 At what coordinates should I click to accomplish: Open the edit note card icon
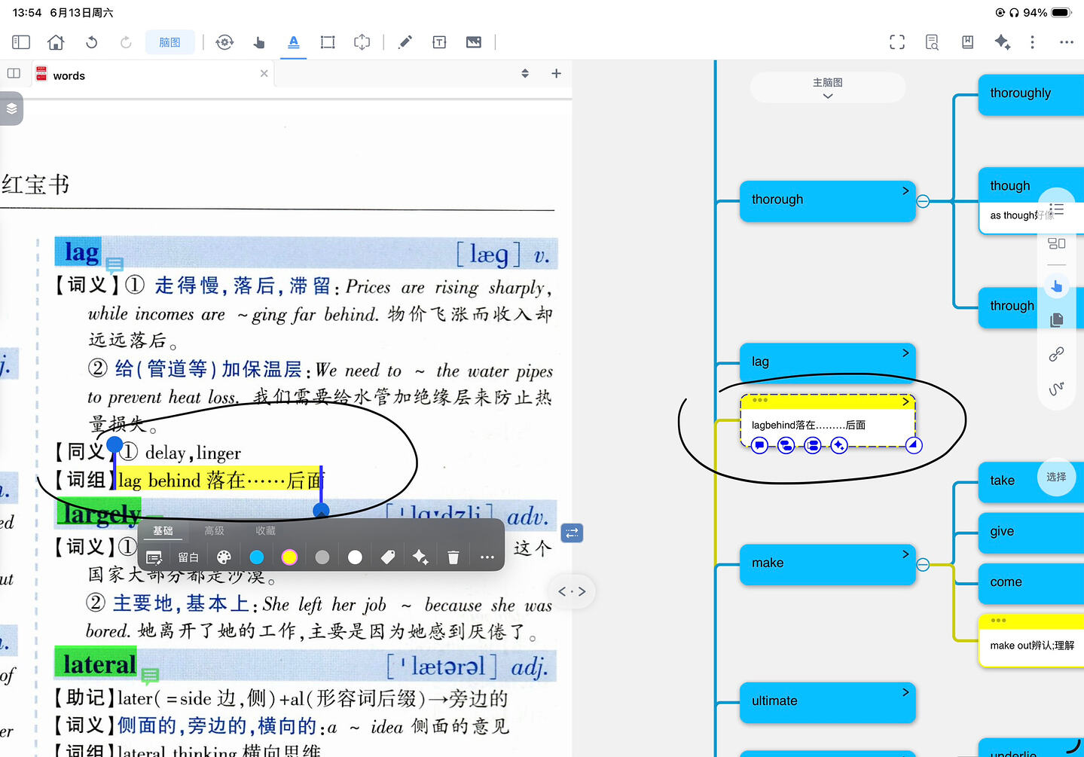tap(154, 557)
